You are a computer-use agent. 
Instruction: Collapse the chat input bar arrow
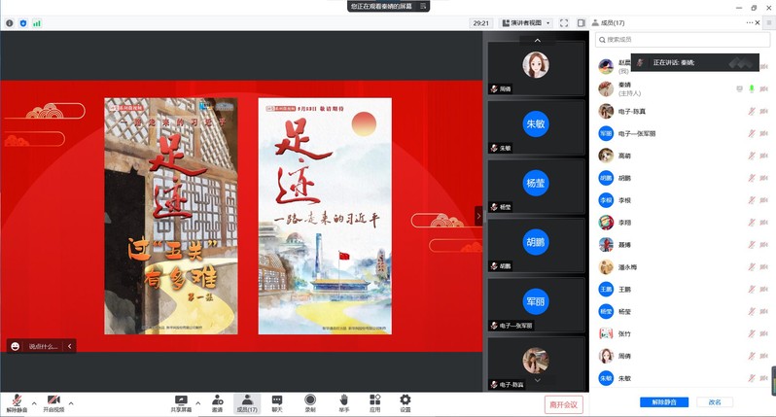(70, 346)
